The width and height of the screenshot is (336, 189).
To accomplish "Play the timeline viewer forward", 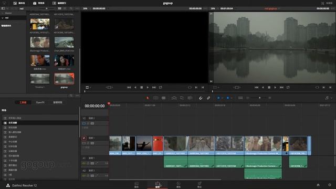I will [x=275, y=88].
